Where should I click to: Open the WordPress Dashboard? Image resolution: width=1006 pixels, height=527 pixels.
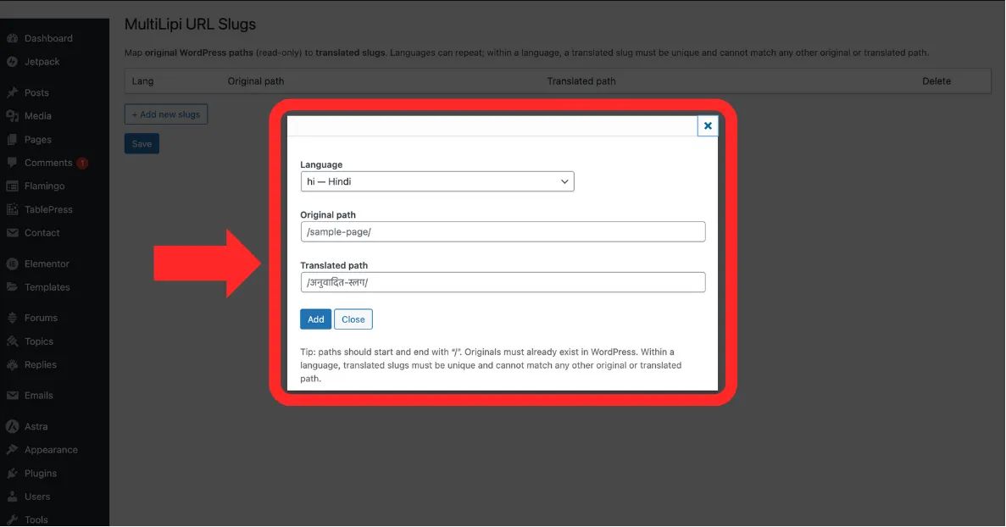[47, 38]
